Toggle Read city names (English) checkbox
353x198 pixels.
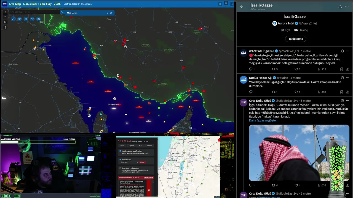click(120, 151)
